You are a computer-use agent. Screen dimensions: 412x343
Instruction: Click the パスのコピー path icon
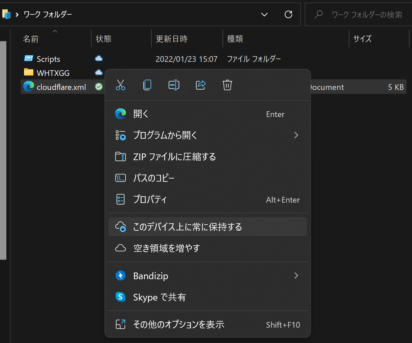[x=121, y=178]
